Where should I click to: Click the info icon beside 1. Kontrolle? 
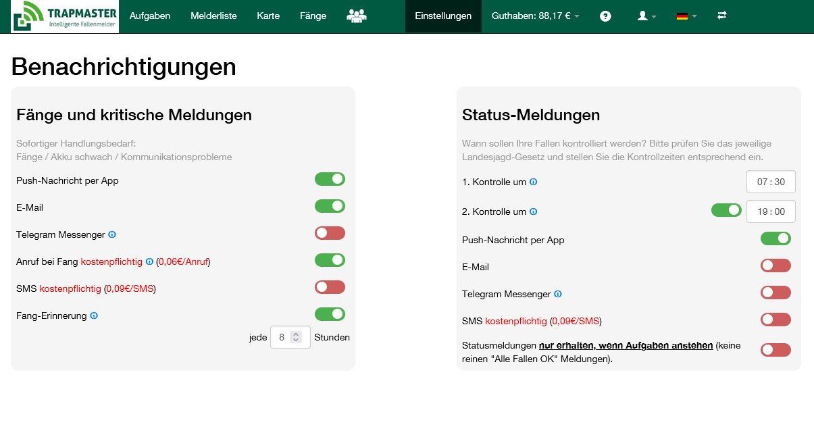click(534, 182)
